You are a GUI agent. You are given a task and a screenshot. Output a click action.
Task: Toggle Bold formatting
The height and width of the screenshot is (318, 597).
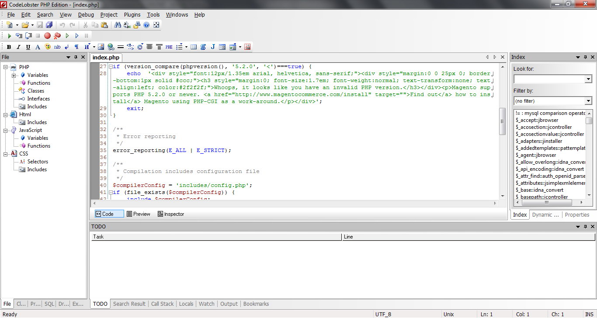point(9,47)
